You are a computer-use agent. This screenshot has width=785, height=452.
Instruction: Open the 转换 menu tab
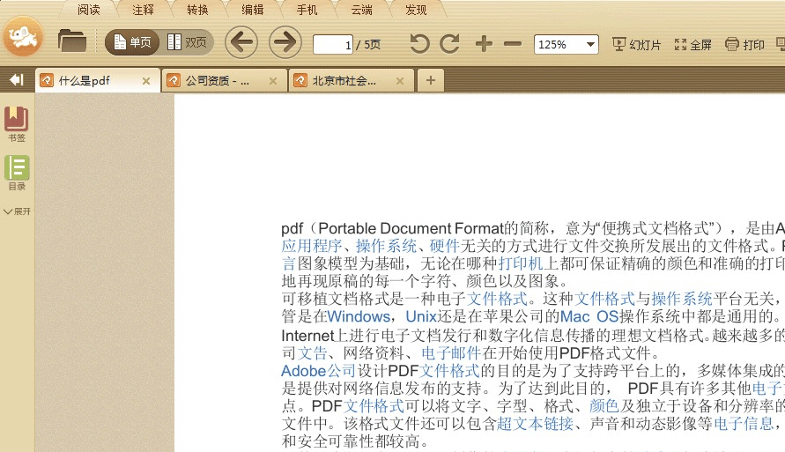197,10
